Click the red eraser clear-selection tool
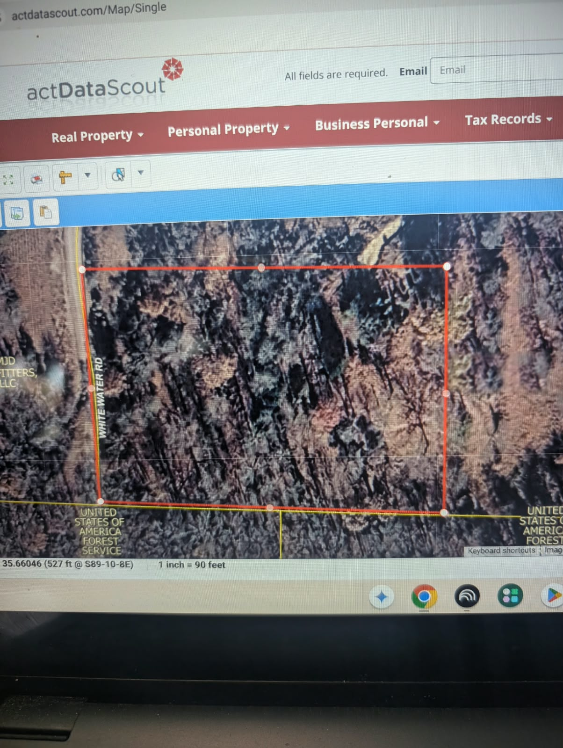The width and height of the screenshot is (563, 748). (x=36, y=178)
